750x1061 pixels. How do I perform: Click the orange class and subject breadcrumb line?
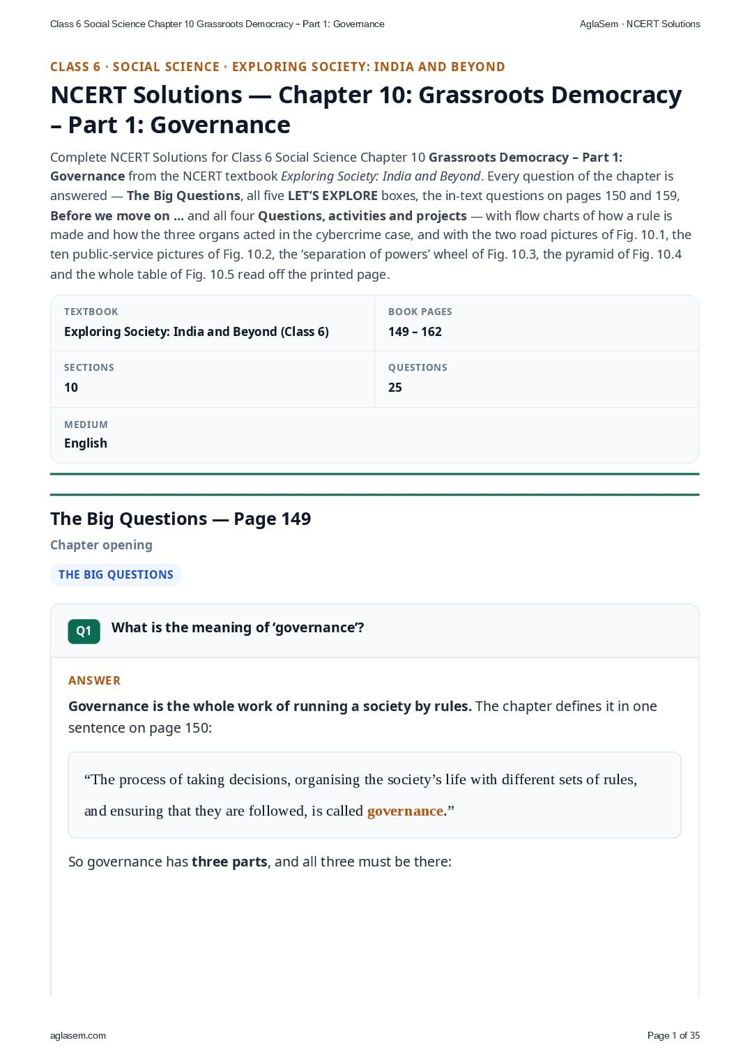(277, 67)
